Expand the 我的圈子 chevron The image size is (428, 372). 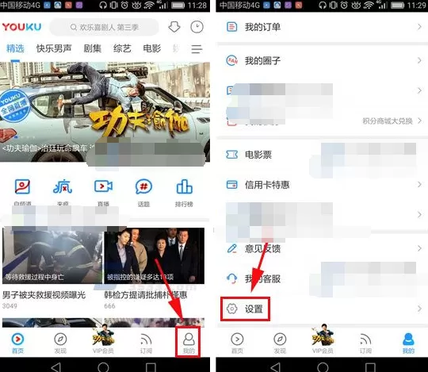coord(419,60)
